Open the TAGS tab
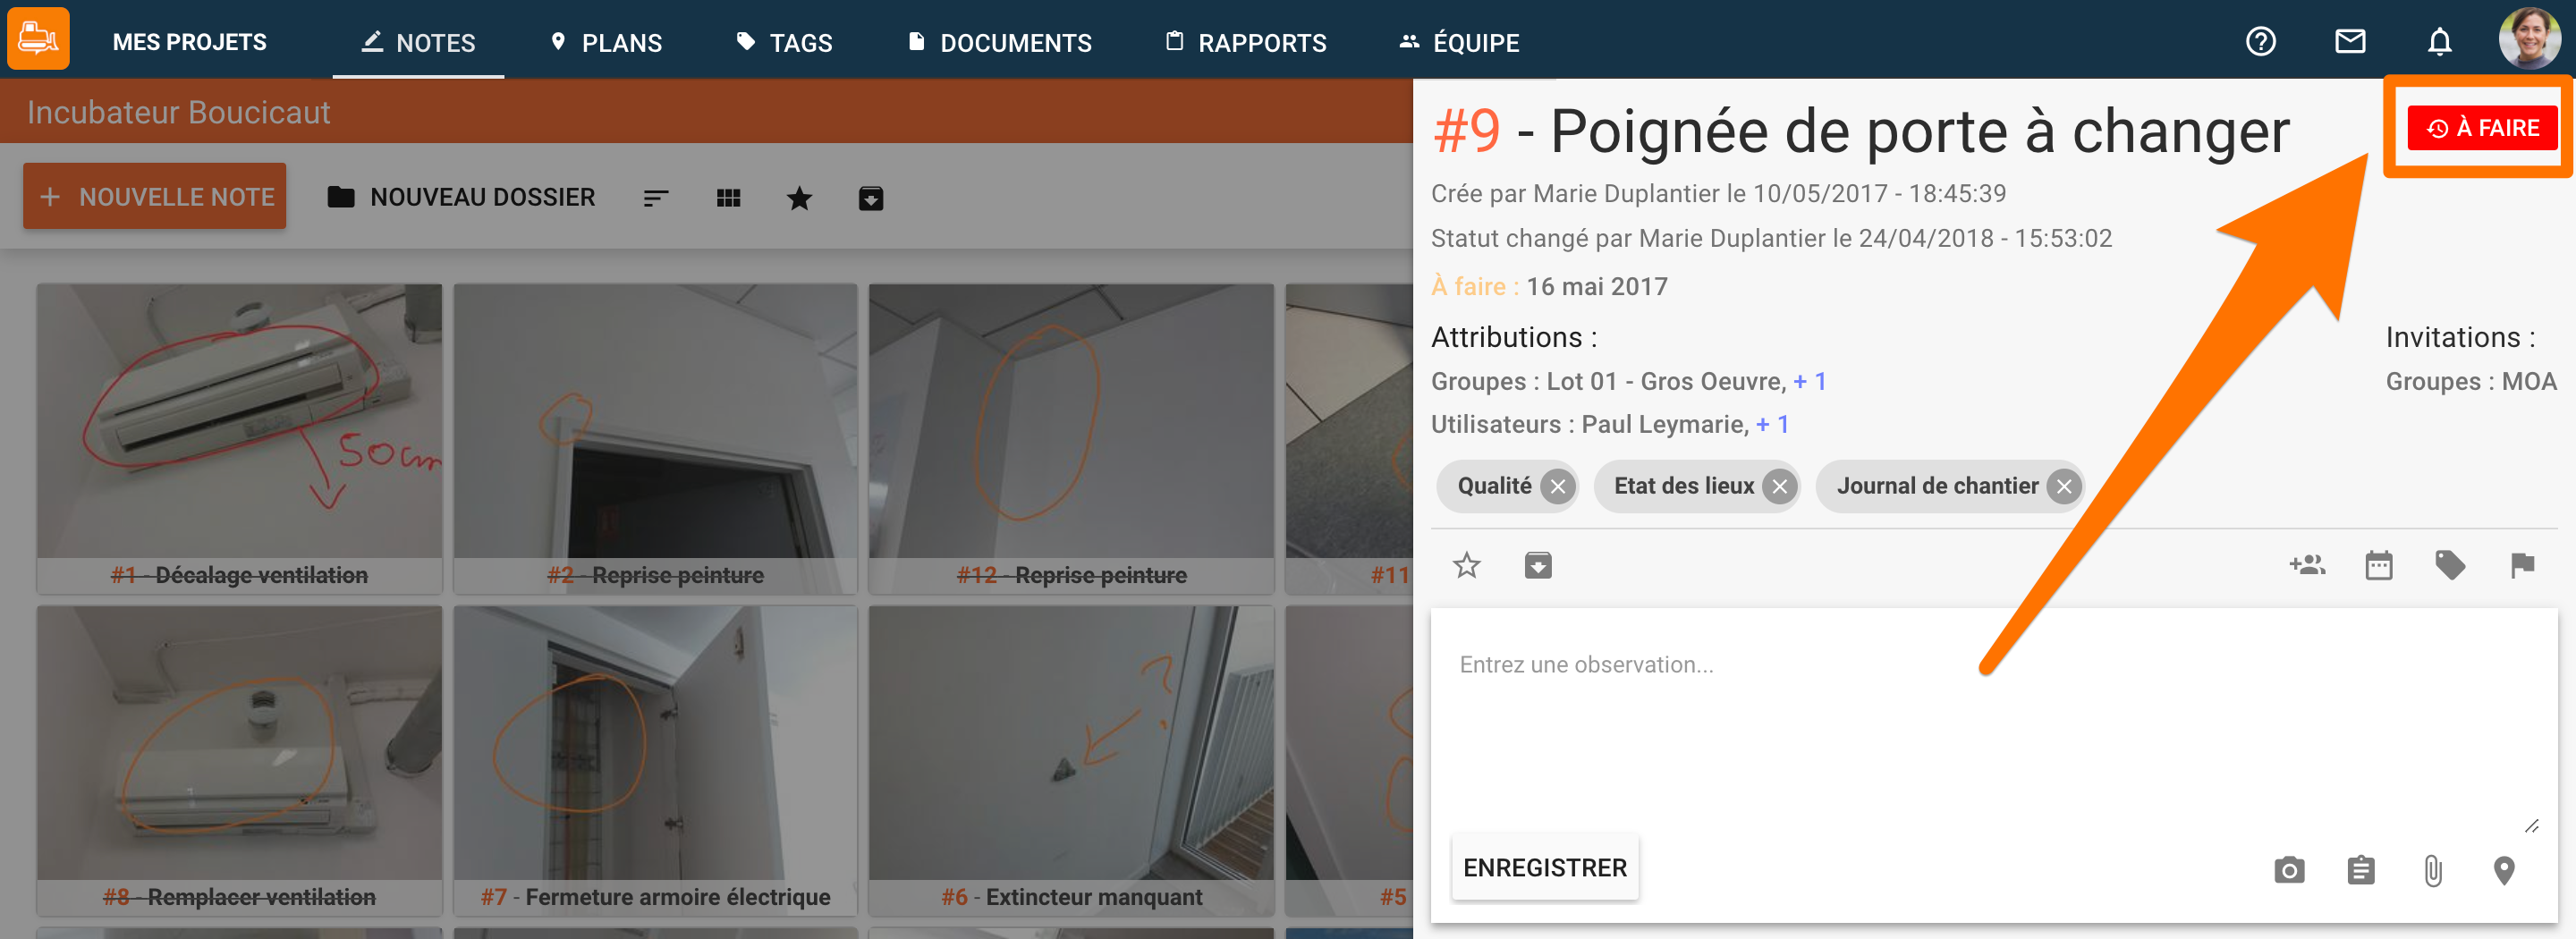The image size is (2576, 939). 784,42
